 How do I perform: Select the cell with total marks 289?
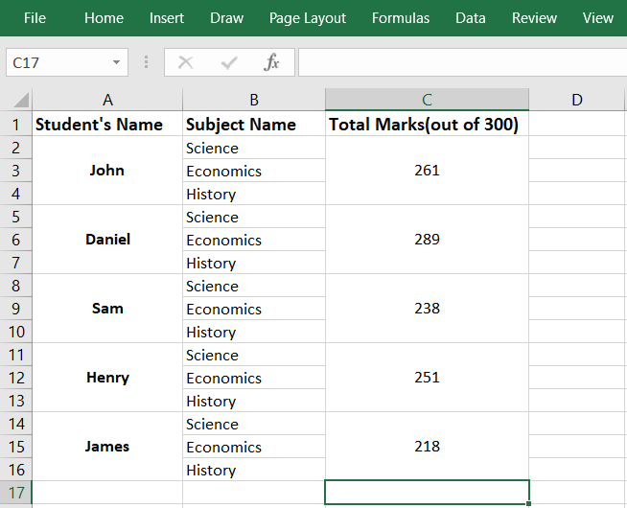[427, 240]
